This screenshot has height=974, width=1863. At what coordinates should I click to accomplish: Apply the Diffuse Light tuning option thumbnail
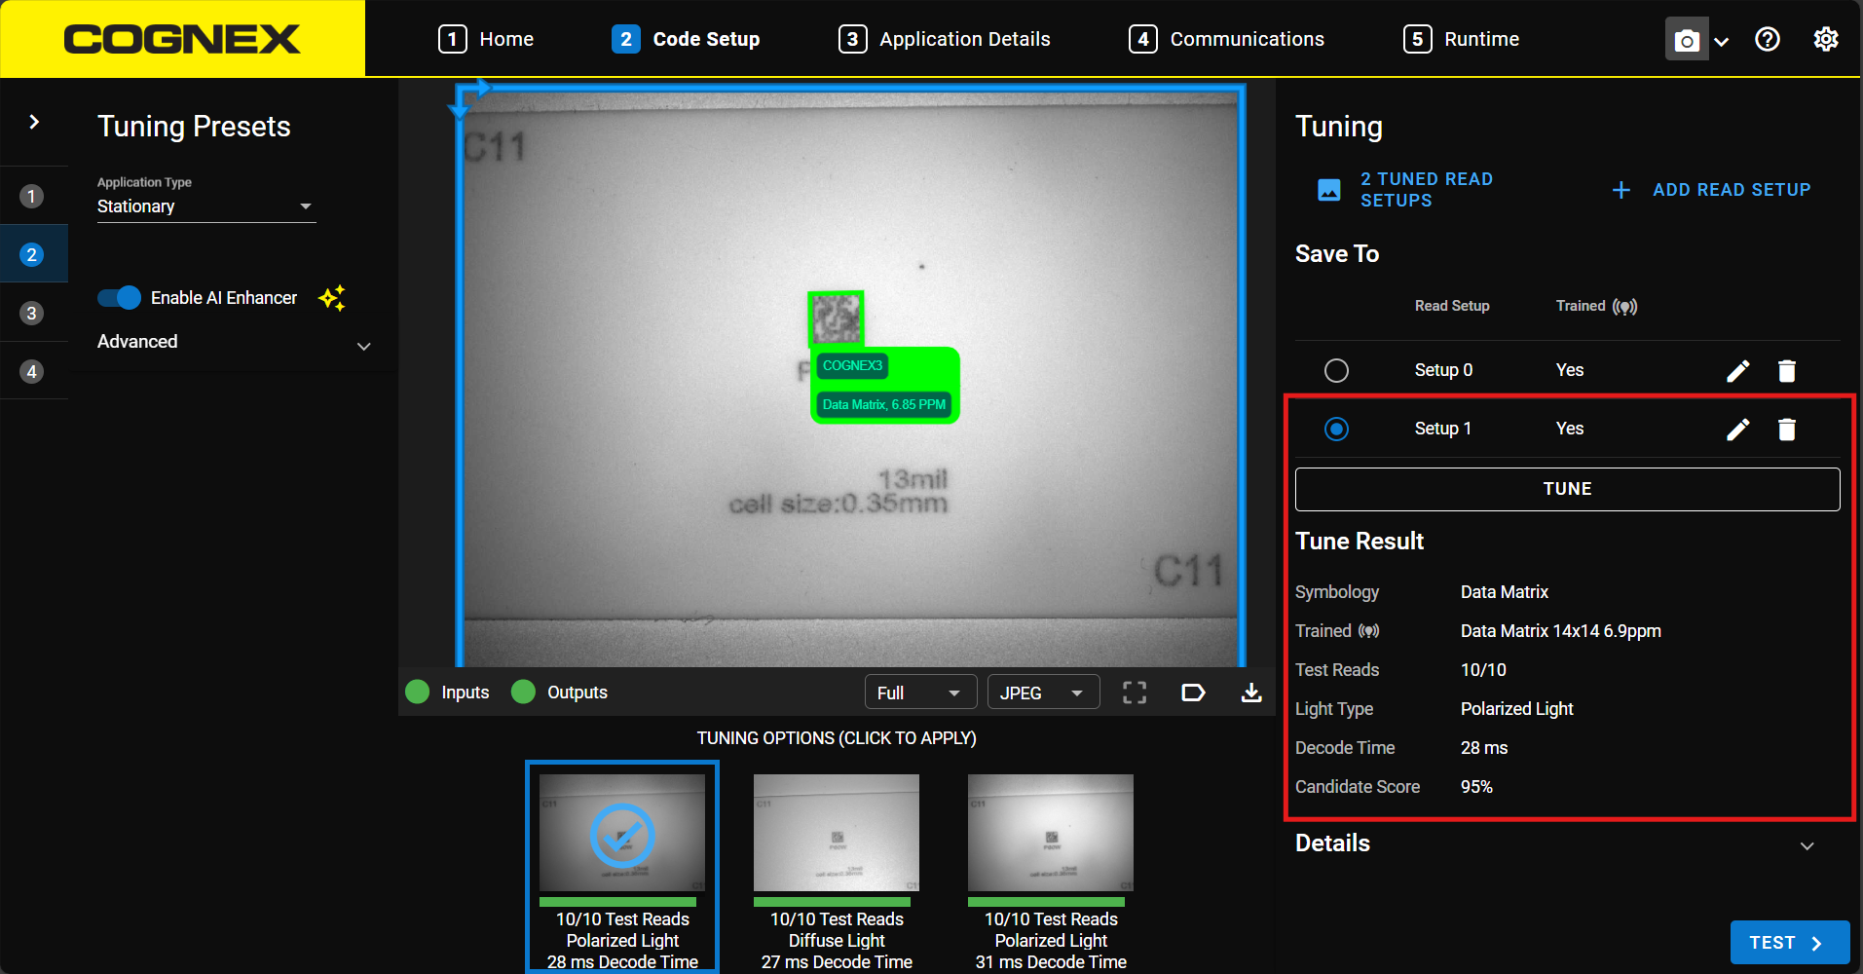[837, 834]
